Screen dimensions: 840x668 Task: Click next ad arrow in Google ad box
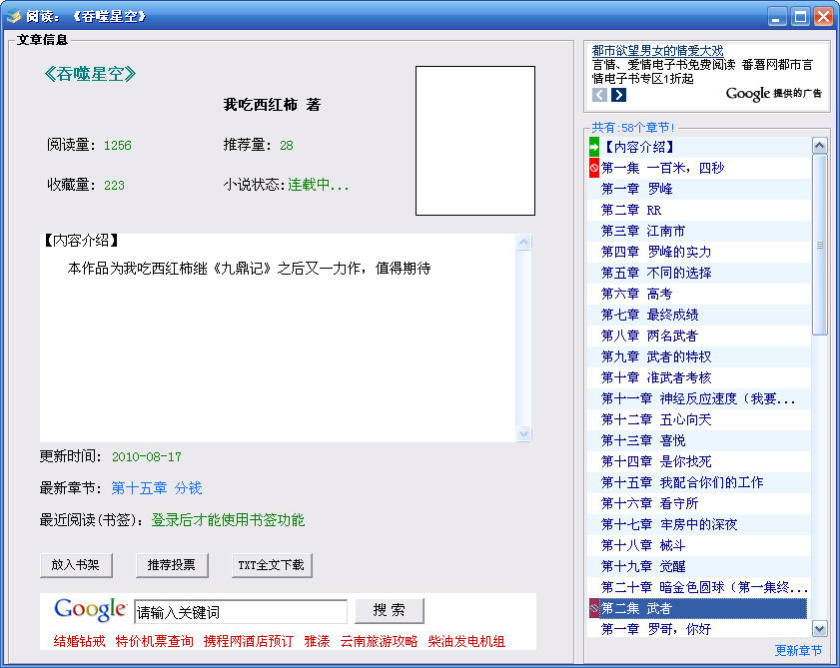(618, 95)
